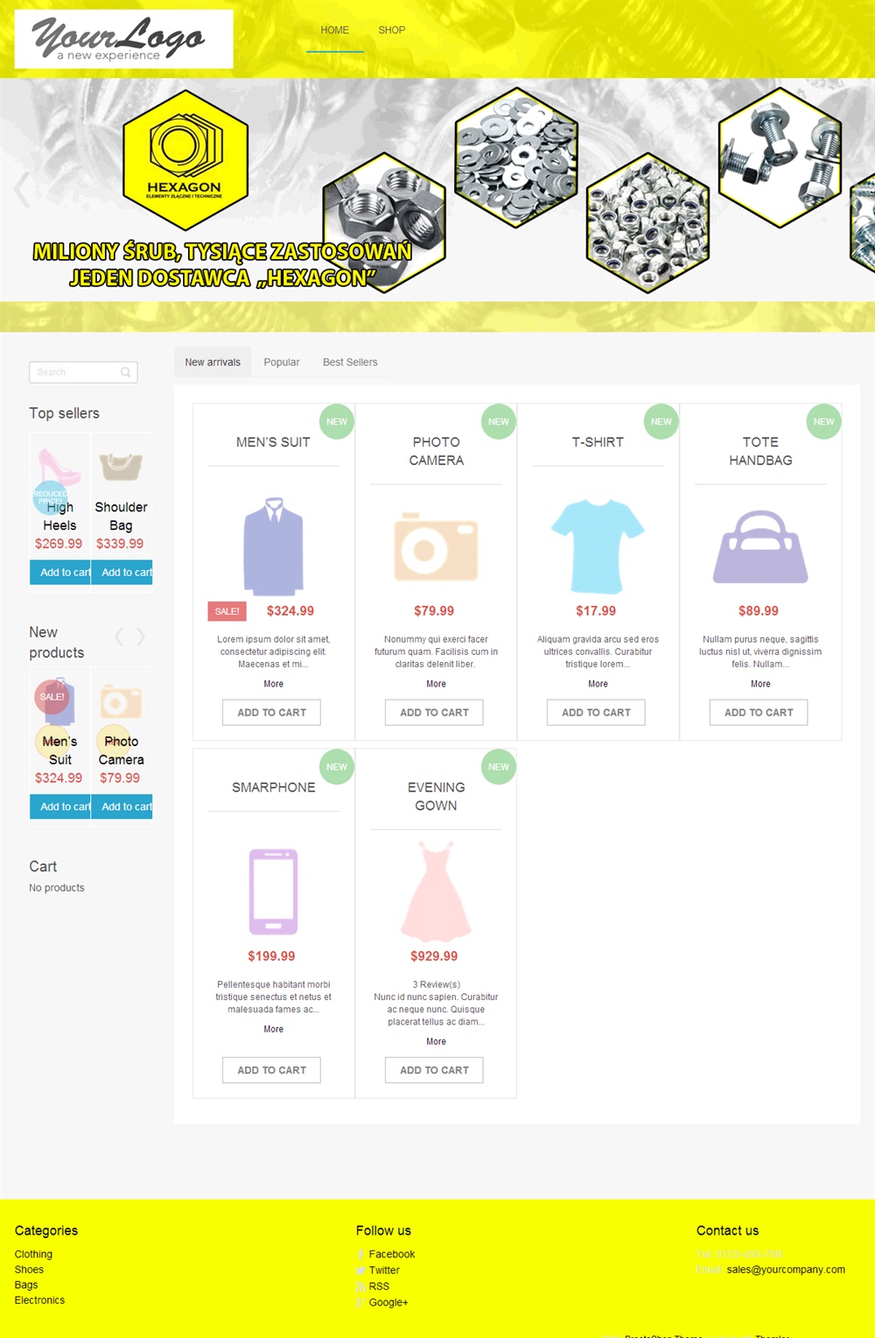Add High Heels to cart

pyautogui.click(x=60, y=573)
